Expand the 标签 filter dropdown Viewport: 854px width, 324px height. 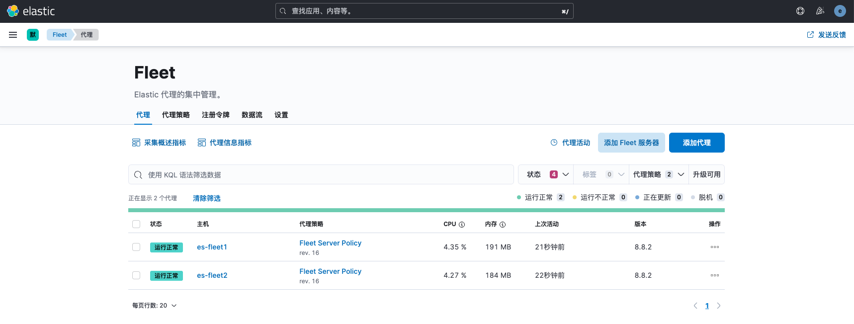[601, 174]
